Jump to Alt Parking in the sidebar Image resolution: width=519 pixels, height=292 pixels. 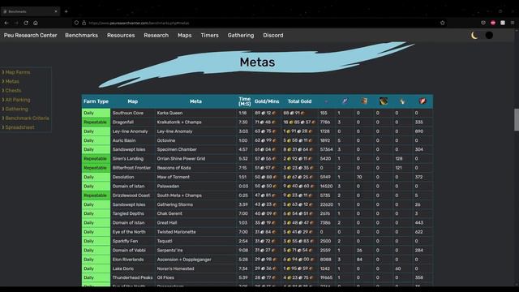[18, 100]
